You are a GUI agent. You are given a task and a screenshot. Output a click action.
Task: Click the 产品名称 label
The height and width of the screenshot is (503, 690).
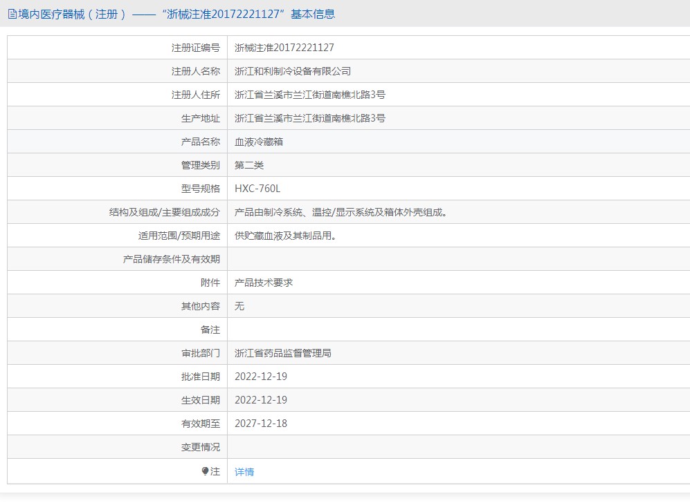(201, 142)
